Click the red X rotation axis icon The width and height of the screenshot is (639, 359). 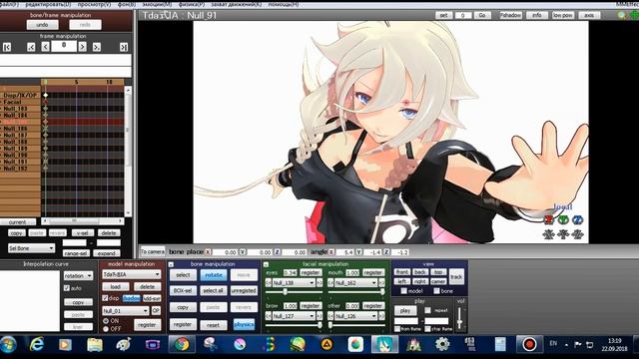[549, 219]
